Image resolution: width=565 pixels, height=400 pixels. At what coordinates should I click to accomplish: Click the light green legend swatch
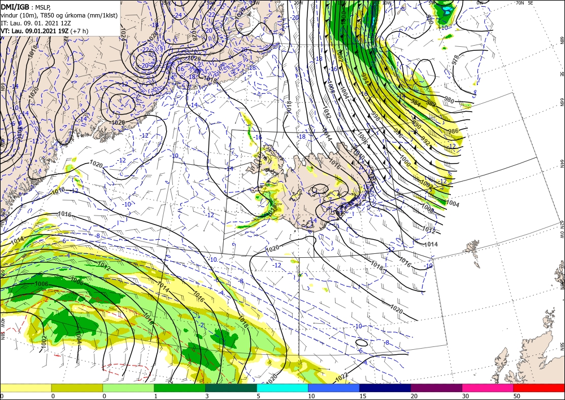(x=128, y=388)
